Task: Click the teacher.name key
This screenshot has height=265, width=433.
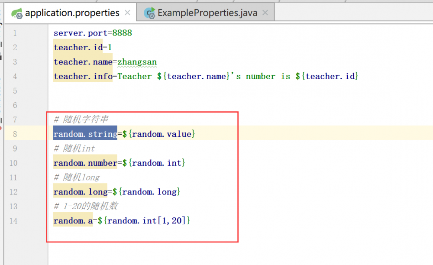Action: tap(83, 62)
